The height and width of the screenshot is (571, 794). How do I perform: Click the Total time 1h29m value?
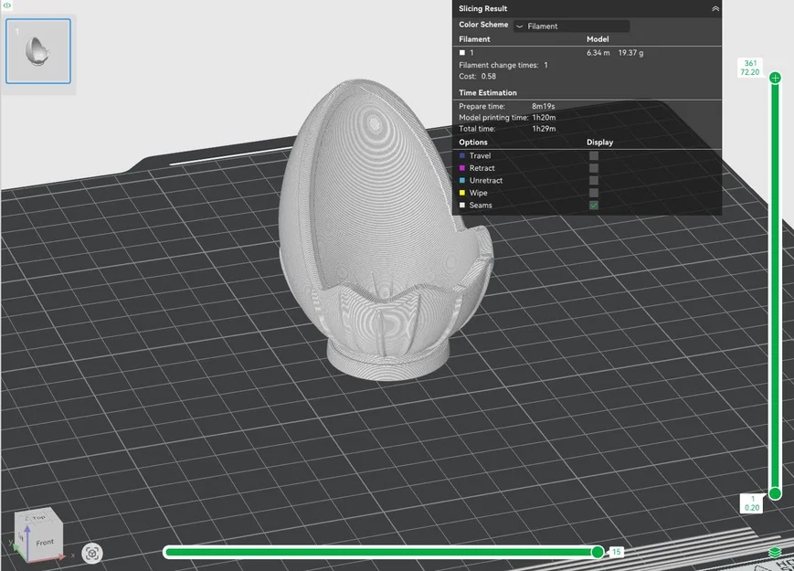click(x=544, y=129)
